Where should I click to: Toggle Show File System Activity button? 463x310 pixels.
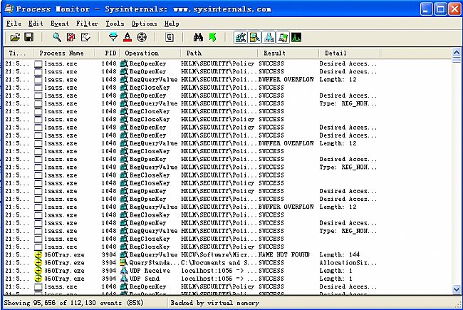tap(254, 38)
